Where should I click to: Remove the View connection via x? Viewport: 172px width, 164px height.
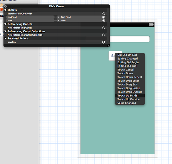pos(58,21)
